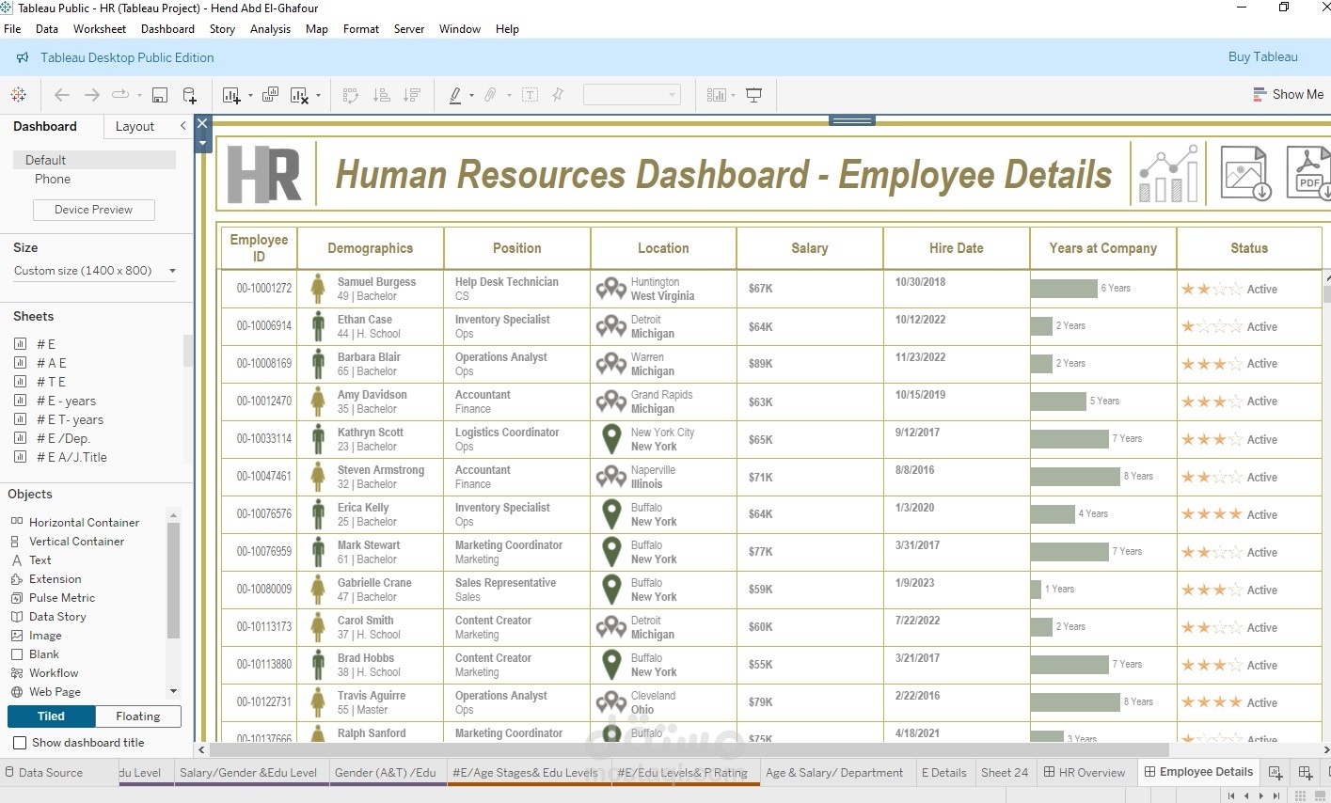
Task: Select the Tiled layout toggle
Action: click(x=52, y=716)
